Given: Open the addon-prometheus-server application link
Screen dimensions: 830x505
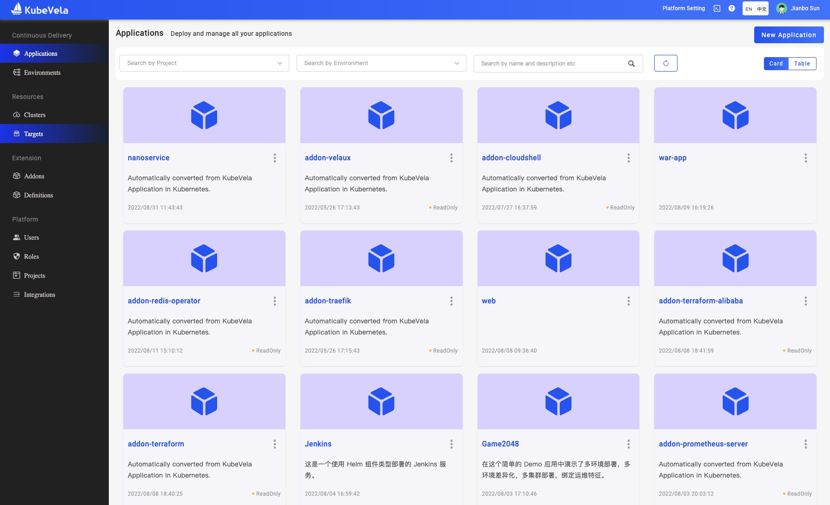Looking at the screenshot, I should click(703, 444).
